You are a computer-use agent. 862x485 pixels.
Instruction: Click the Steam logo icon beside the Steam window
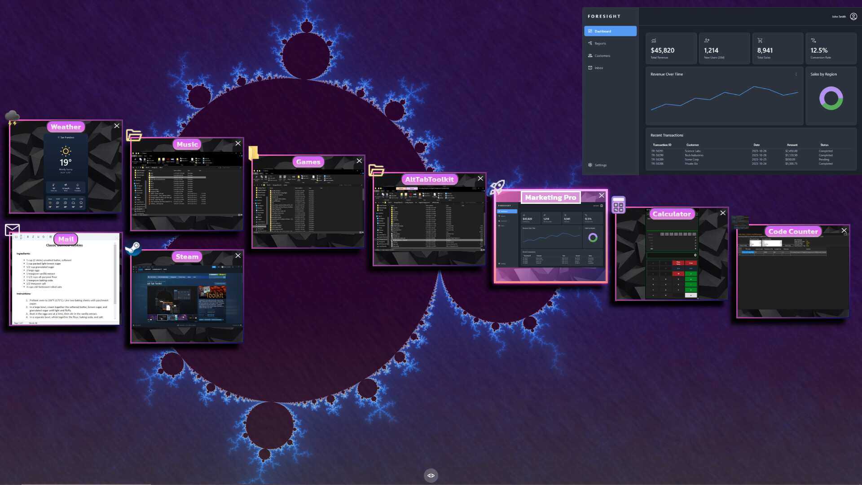134,248
